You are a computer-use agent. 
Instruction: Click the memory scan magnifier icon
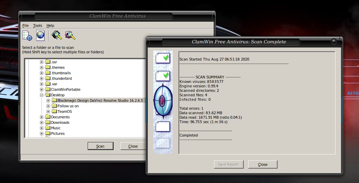pyautogui.click(x=57, y=35)
